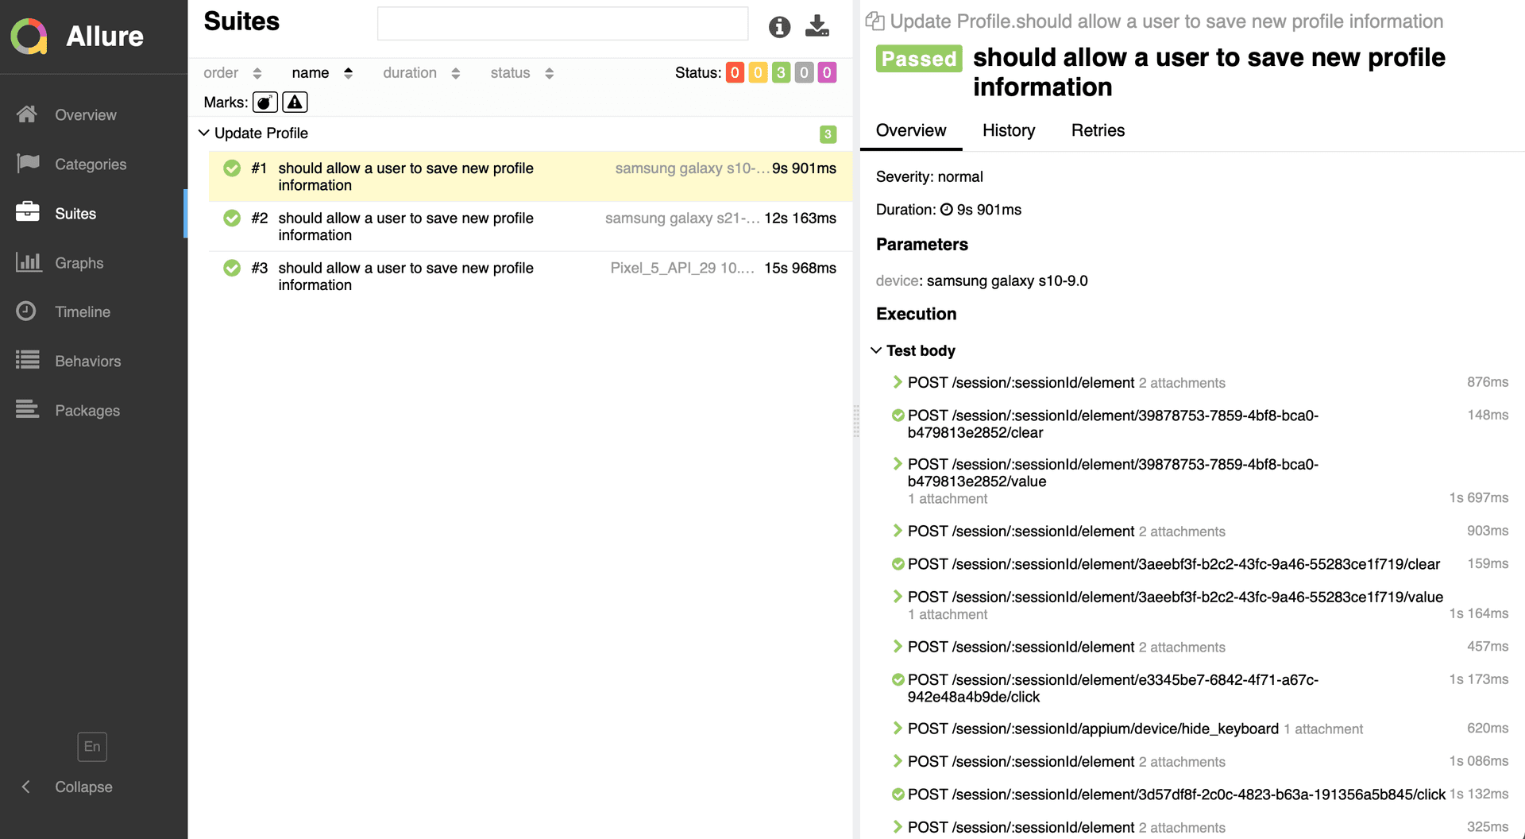Click the Suites briefcase icon
1525x839 pixels.
coord(27,212)
